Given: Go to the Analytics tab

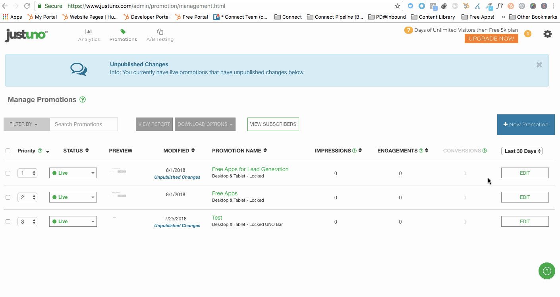Looking at the screenshot, I should (x=89, y=35).
